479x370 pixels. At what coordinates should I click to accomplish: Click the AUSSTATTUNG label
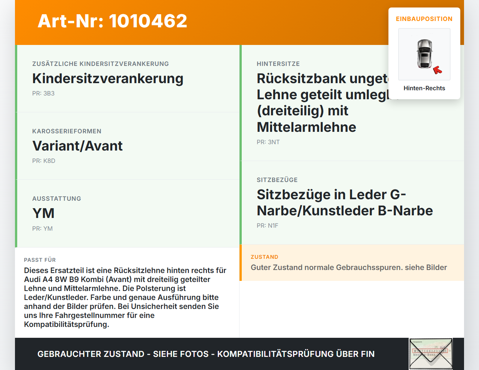tap(57, 198)
